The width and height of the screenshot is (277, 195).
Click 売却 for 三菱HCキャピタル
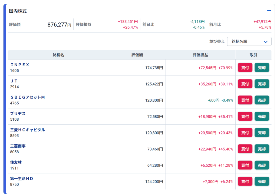tap(262, 133)
